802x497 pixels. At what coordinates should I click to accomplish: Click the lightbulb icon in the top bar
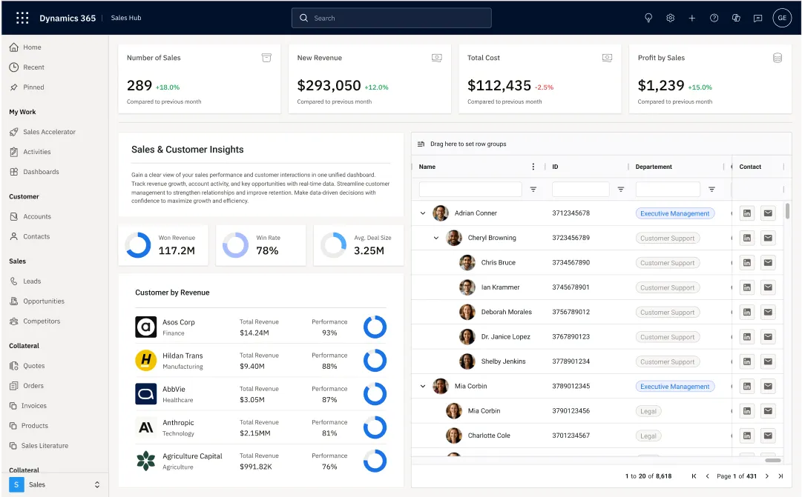point(648,17)
